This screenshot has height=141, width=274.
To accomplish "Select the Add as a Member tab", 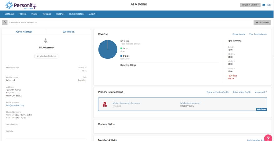I will (24, 32).
